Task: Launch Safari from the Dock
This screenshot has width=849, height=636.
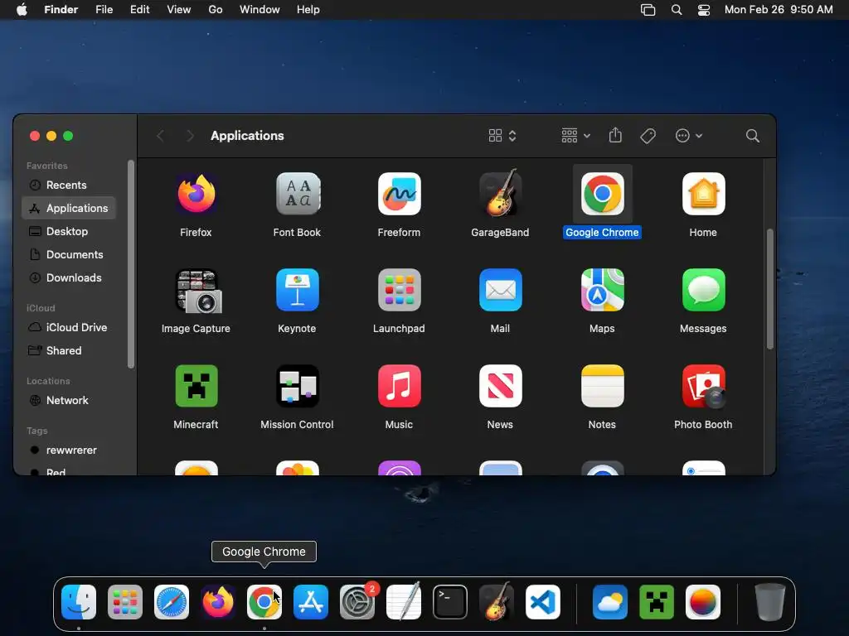Action: [x=172, y=602]
